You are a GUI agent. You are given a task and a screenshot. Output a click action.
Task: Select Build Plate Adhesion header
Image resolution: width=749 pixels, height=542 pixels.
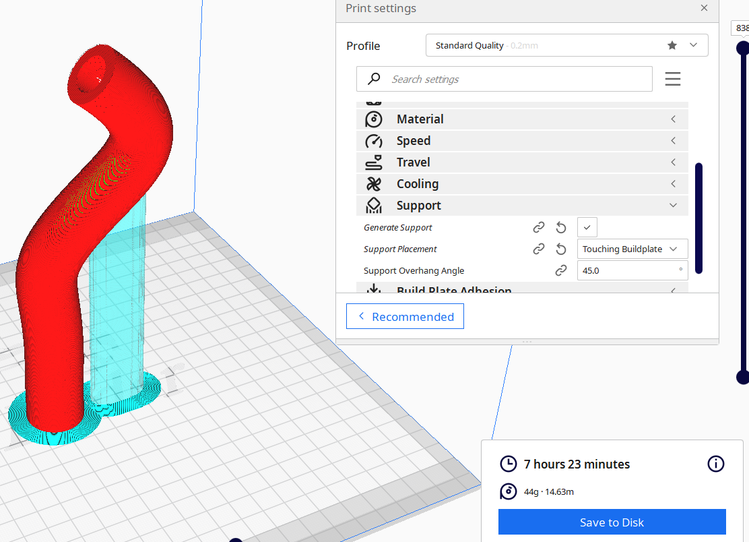click(522, 288)
